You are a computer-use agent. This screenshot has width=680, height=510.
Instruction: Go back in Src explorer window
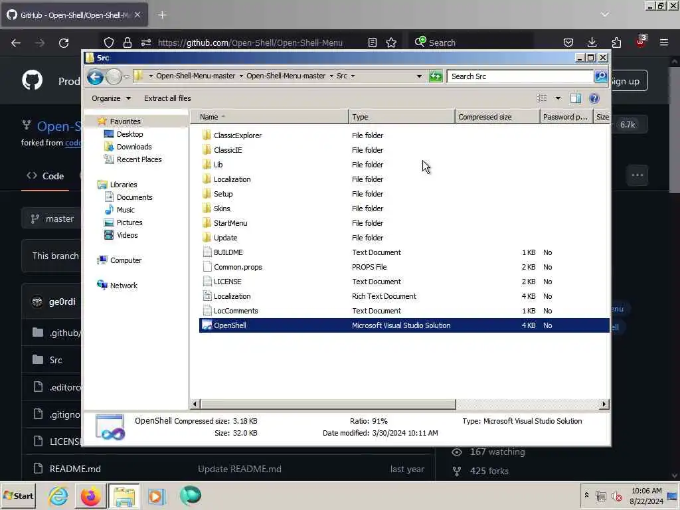click(x=95, y=77)
